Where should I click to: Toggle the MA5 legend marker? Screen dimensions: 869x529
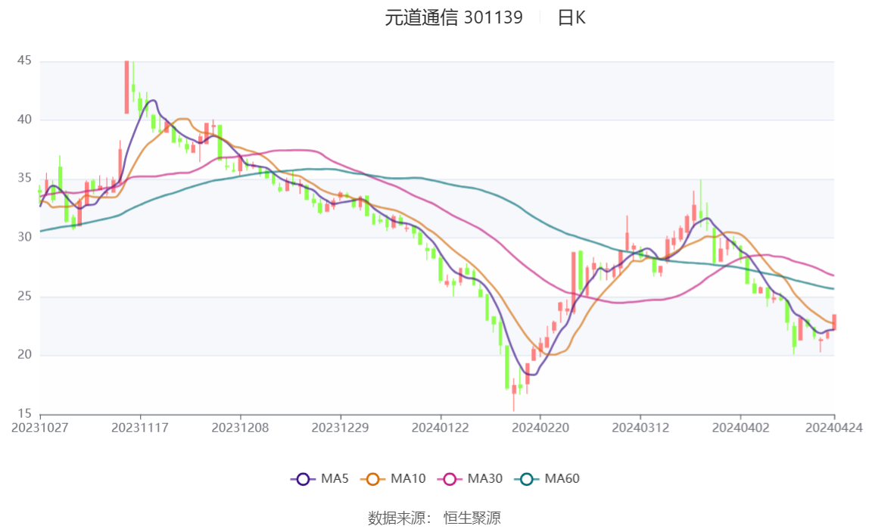coord(319,478)
